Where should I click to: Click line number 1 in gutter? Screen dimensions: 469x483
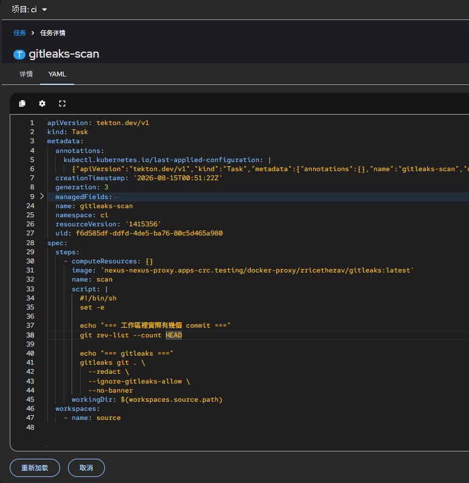(x=32, y=123)
